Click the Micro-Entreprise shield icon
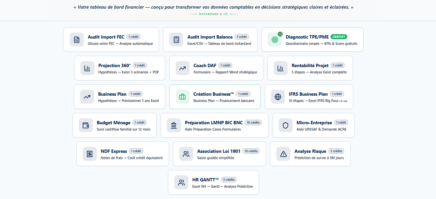This screenshot has width=436, height=199. coord(286,125)
